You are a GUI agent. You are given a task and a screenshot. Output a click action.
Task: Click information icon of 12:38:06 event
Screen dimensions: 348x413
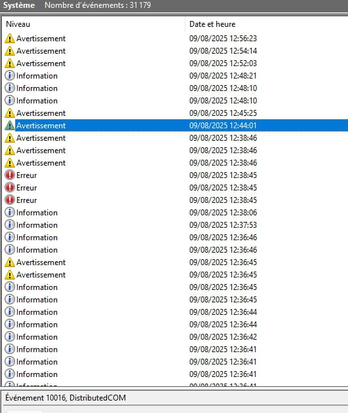pyautogui.click(x=10, y=212)
